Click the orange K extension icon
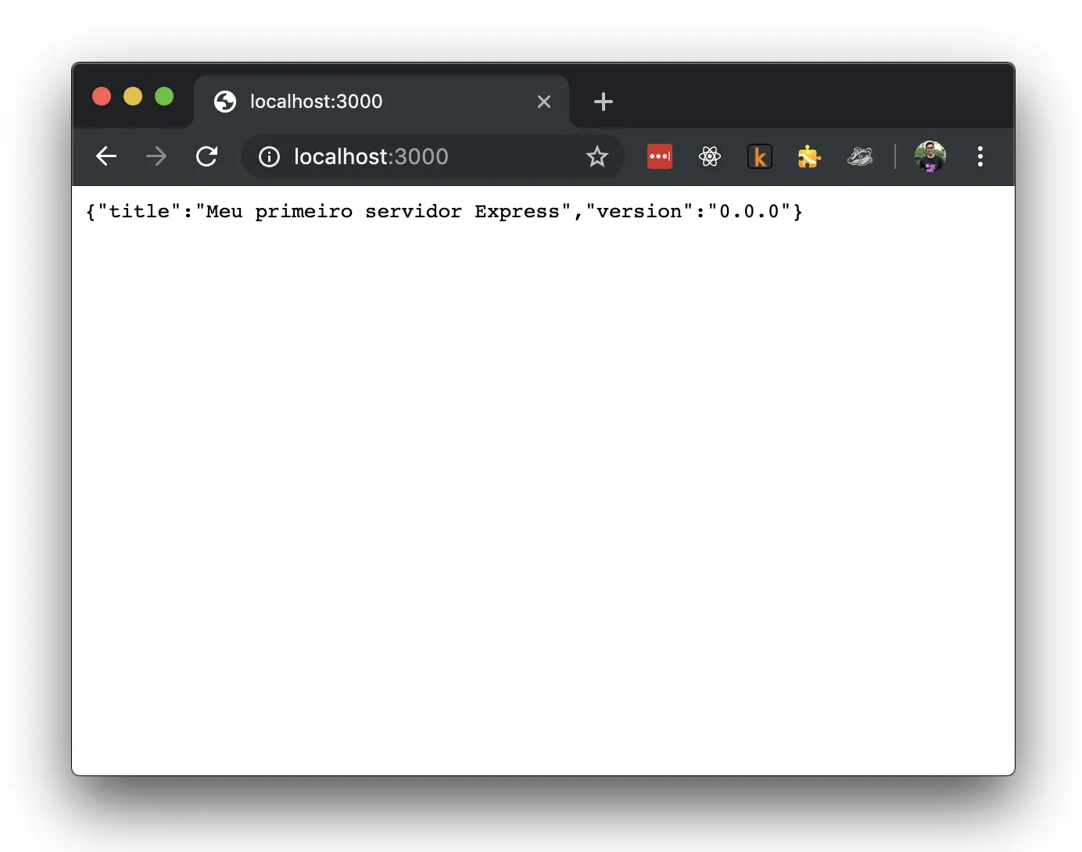 [x=759, y=156]
